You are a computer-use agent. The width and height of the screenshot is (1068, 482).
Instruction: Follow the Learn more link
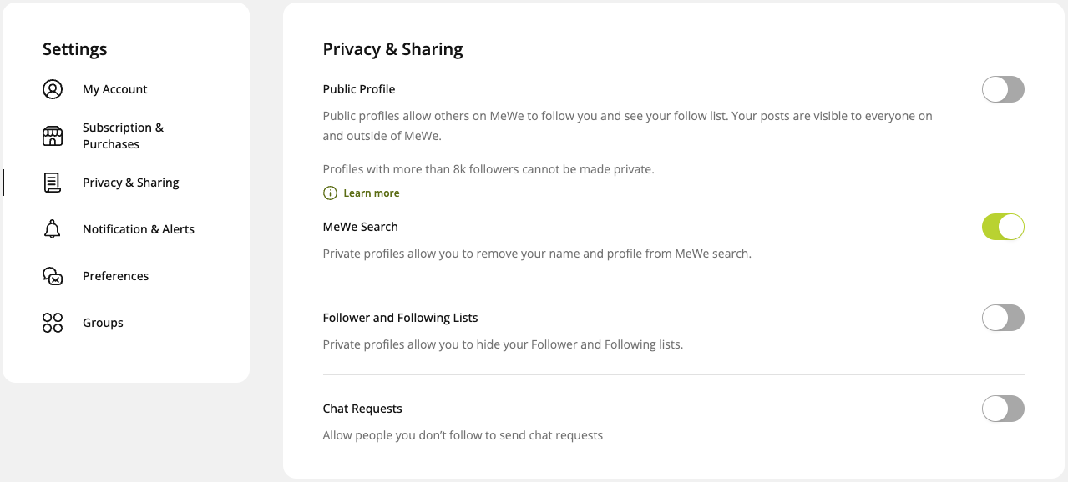click(372, 193)
